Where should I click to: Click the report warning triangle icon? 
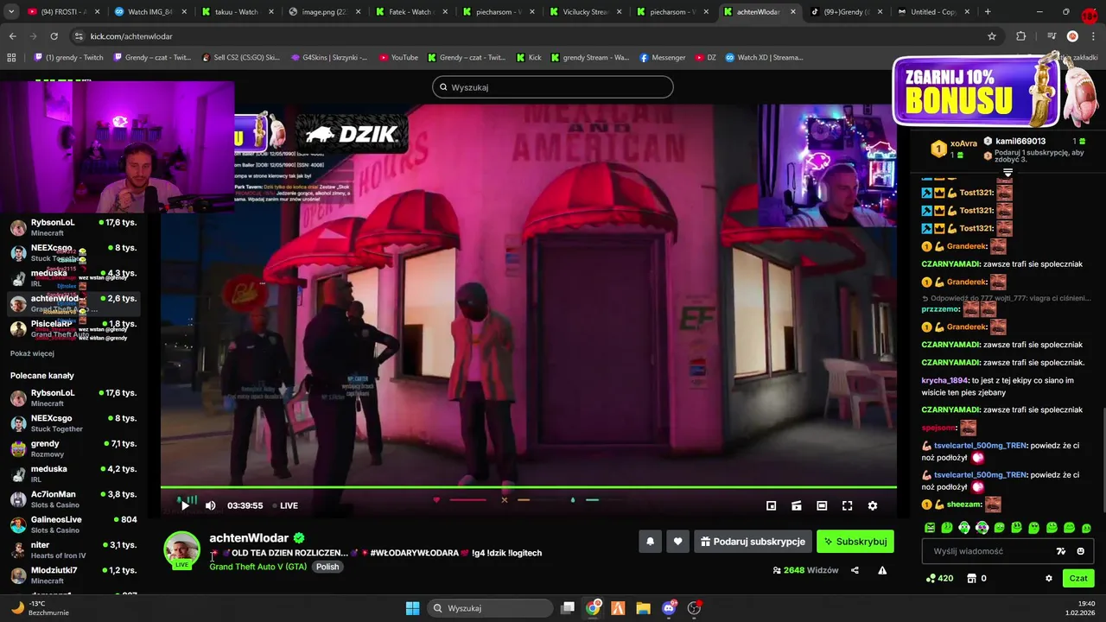882,570
